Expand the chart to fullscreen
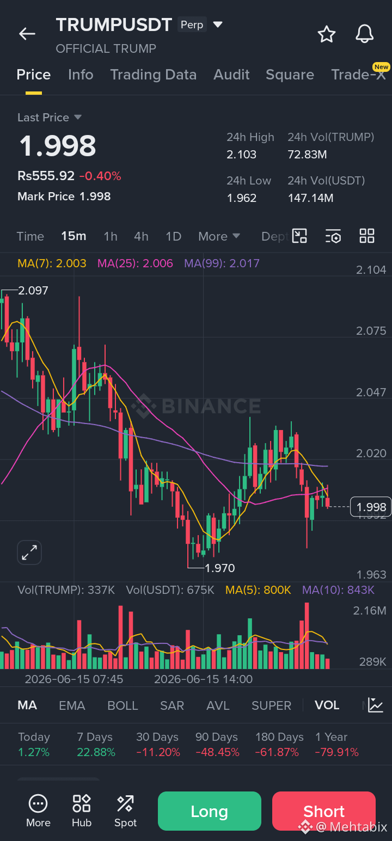This screenshot has width=392, height=841. coord(29,553)
